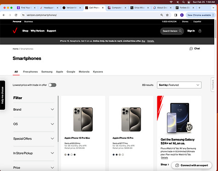Click the purple Chrome profile avatar

pos(182,15)
